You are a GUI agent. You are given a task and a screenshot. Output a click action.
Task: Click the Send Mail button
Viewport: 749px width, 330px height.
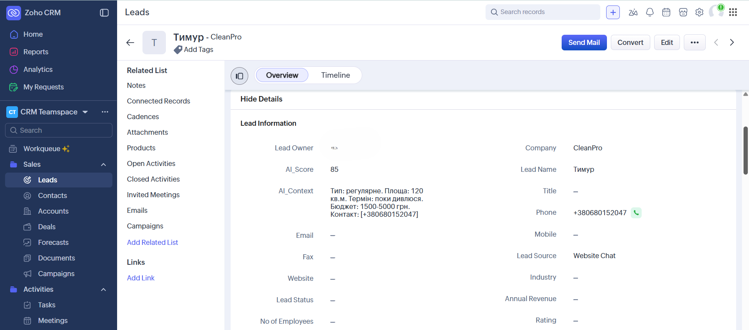tap(584, 42)
